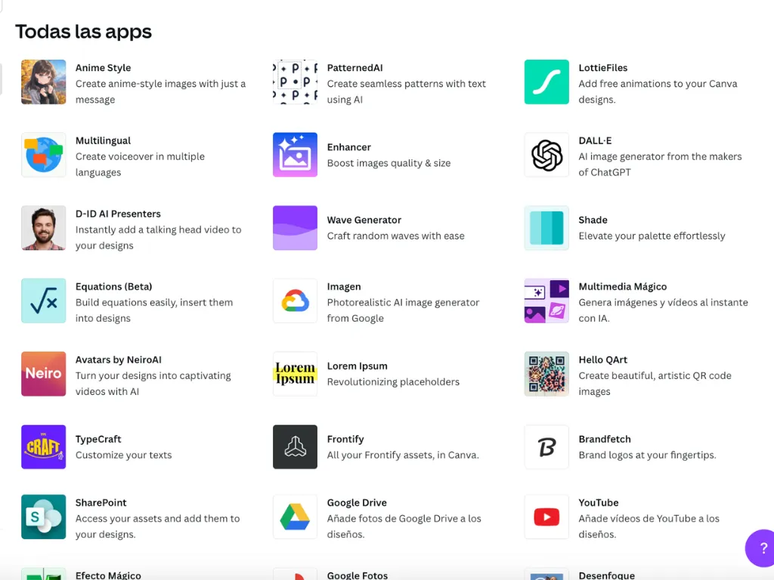Click 'Photorealistic AI image generator from Google' text
The image size is (774, 580).
[404, 310]
